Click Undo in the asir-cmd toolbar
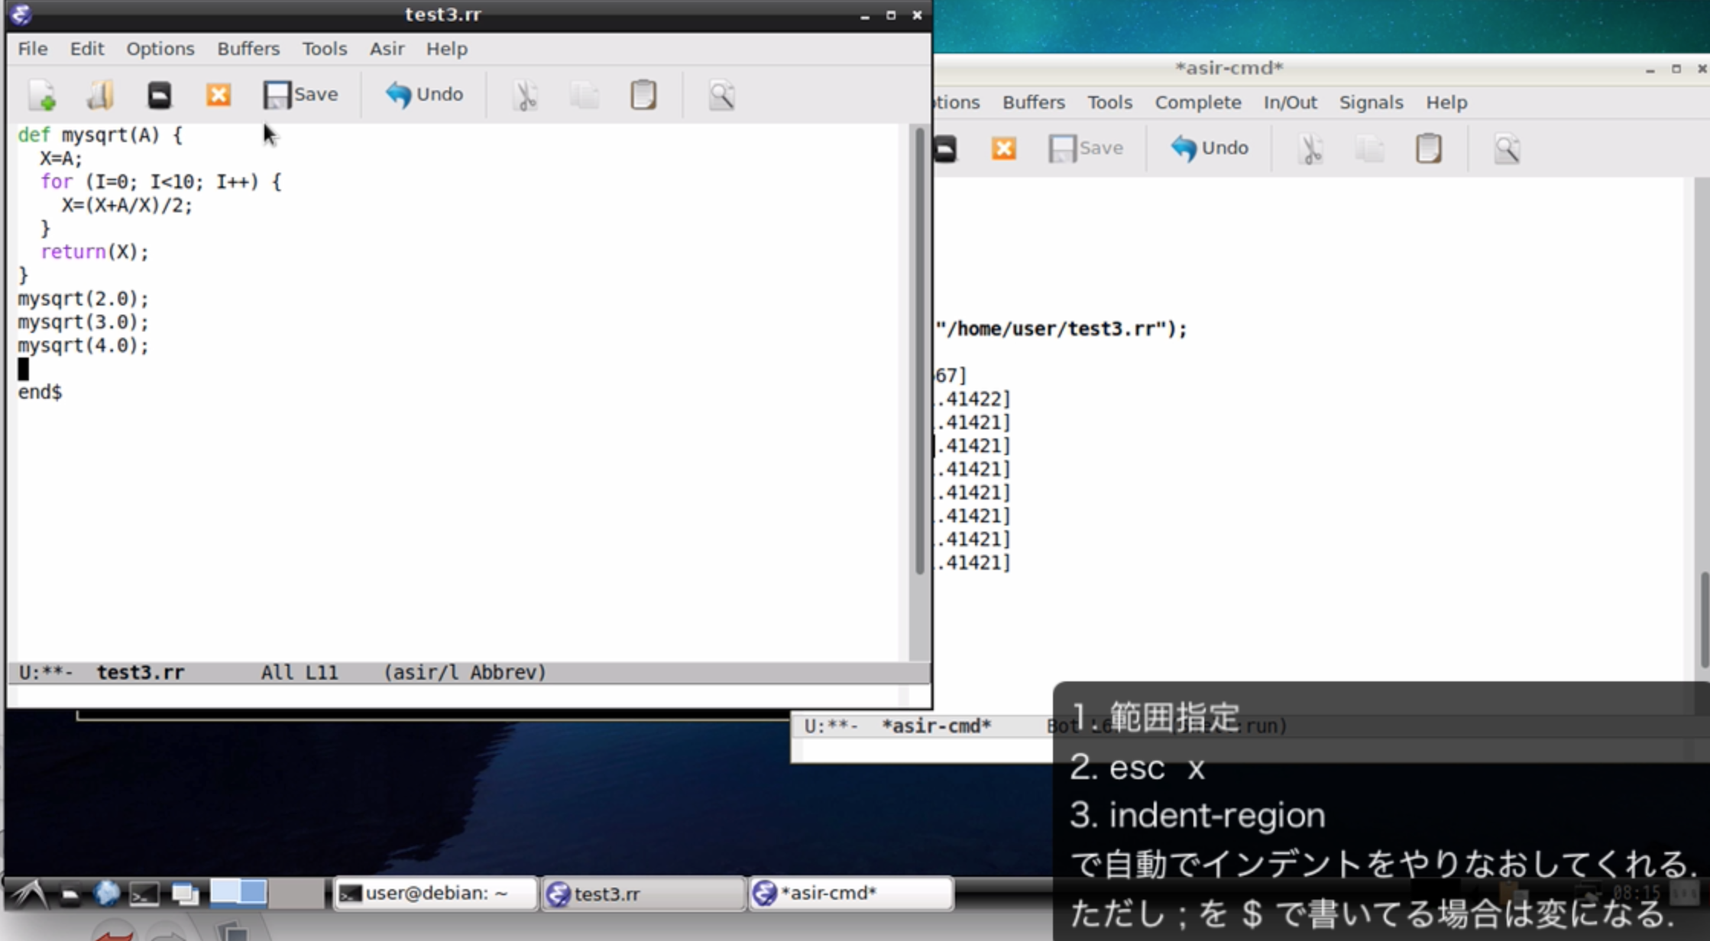 pyautogui.click(x=1210, y=148)
